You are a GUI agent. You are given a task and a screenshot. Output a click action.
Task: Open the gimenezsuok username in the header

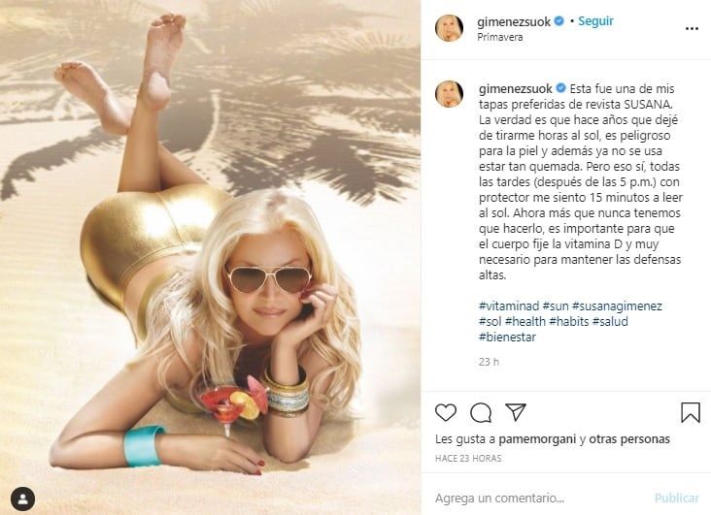514,21
